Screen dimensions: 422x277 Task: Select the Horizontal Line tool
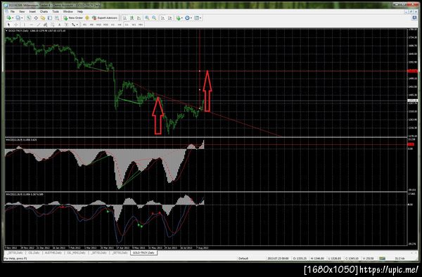tap(31, 25)
